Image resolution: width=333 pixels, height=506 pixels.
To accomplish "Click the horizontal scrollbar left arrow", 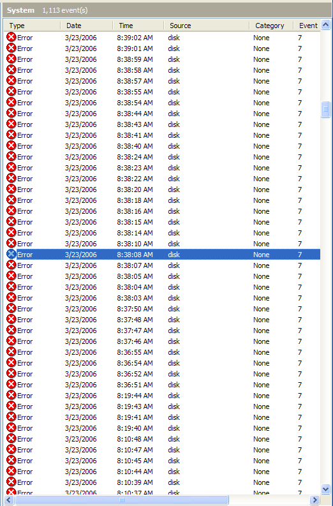I will (x=9, y=500).
